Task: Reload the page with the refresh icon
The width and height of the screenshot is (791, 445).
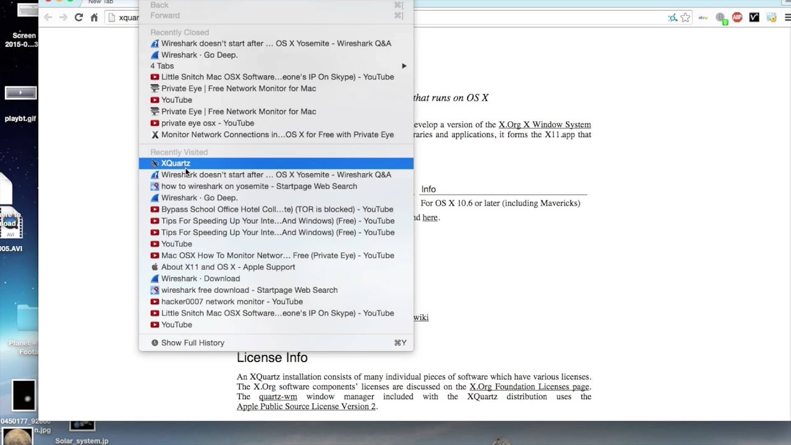Action: [78, 17]
